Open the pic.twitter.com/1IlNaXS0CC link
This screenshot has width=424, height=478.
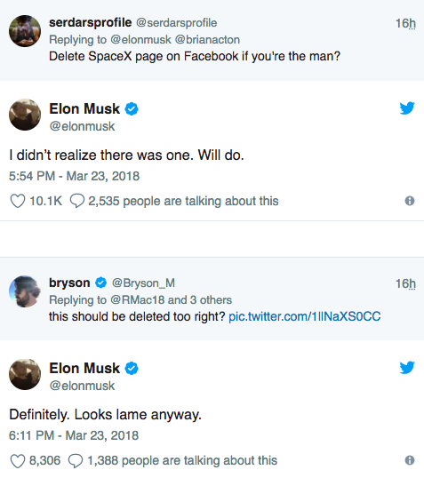[304, 316]
